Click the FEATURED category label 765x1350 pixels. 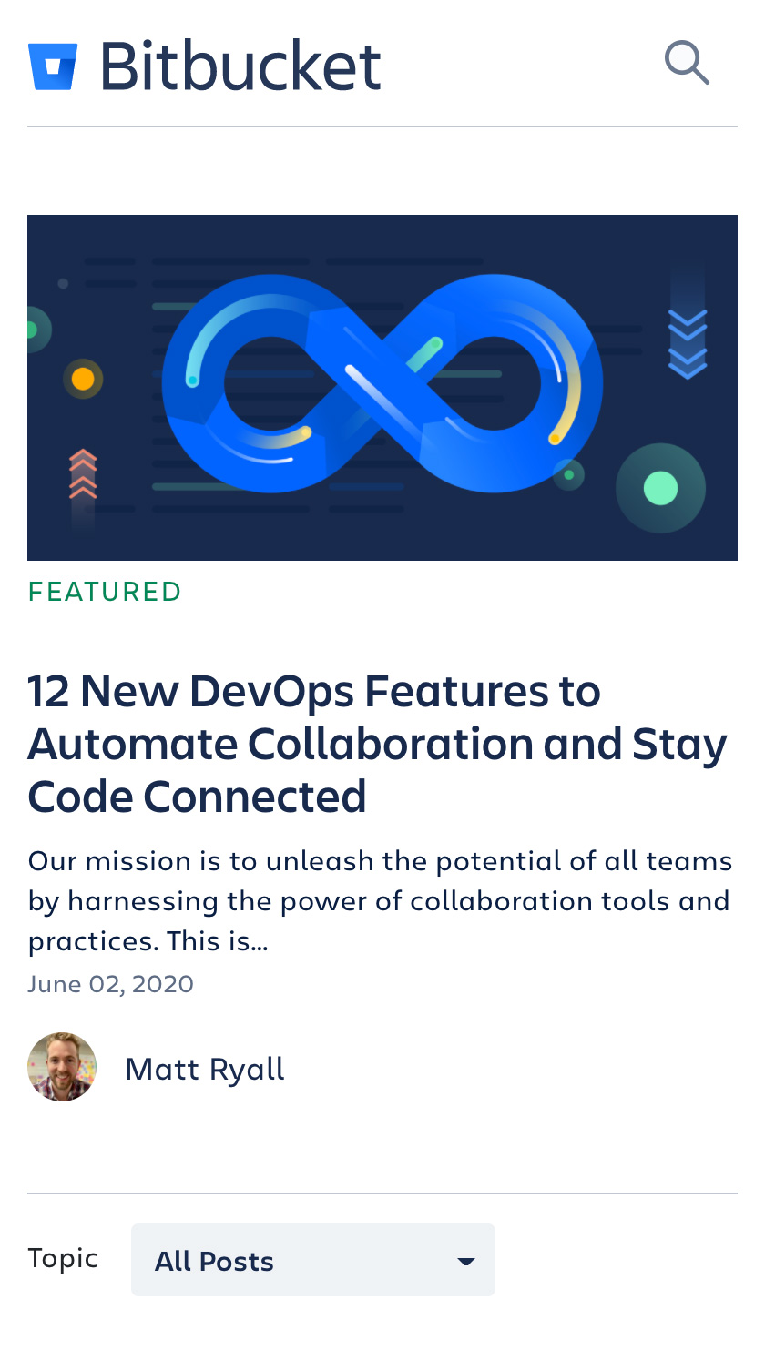click(x=105, y=592)
